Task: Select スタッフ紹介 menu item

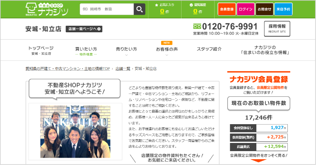Action: point(209,49)
